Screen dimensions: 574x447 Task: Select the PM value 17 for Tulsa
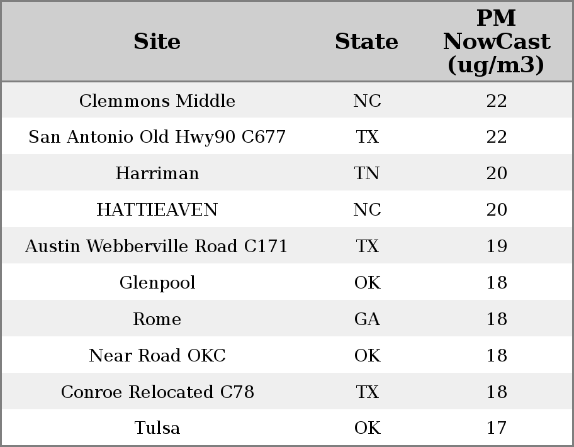[497, 428]
